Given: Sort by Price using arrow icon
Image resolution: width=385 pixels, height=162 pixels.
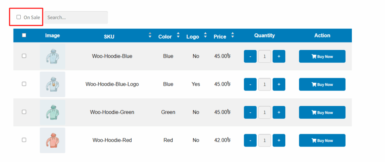Looking at the screenshot, I should point(232,35).
